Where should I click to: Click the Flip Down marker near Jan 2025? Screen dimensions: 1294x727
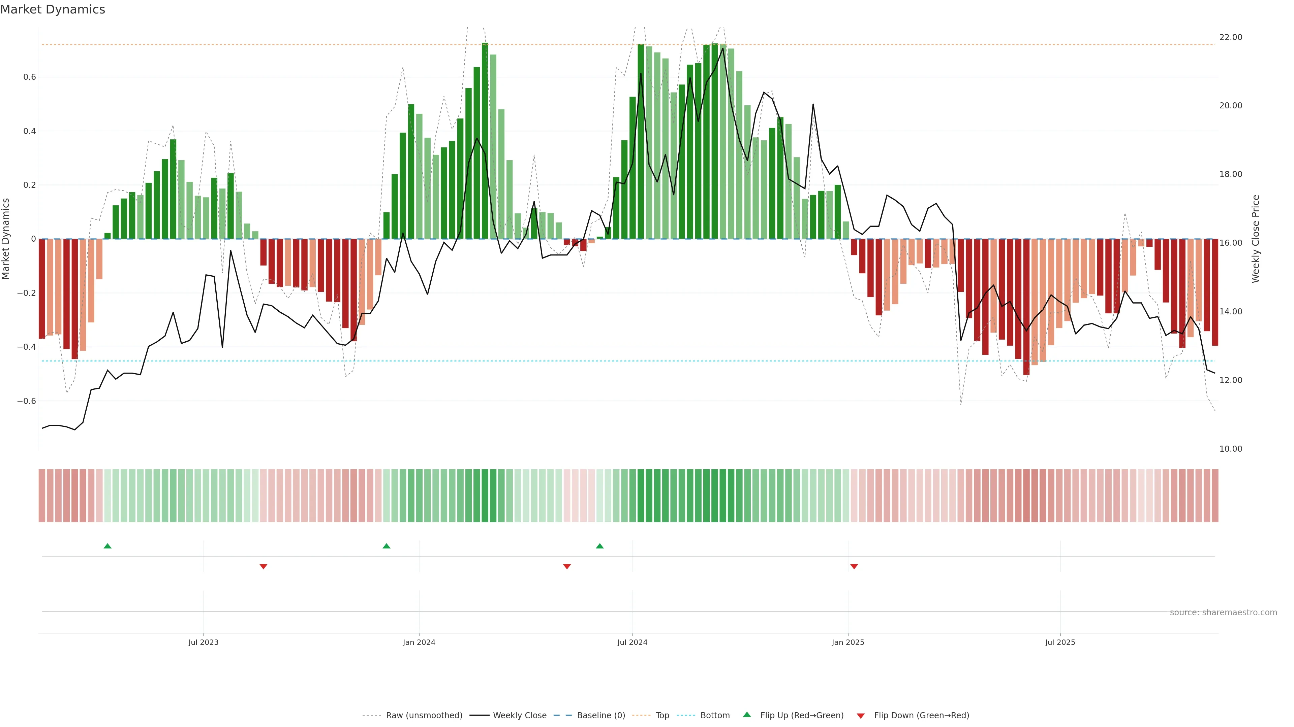(x=854, y=566)
